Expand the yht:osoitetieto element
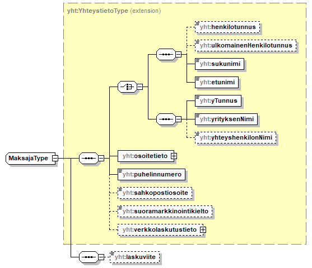This screenshot has width=312, height=268. (x=174, y=156)
